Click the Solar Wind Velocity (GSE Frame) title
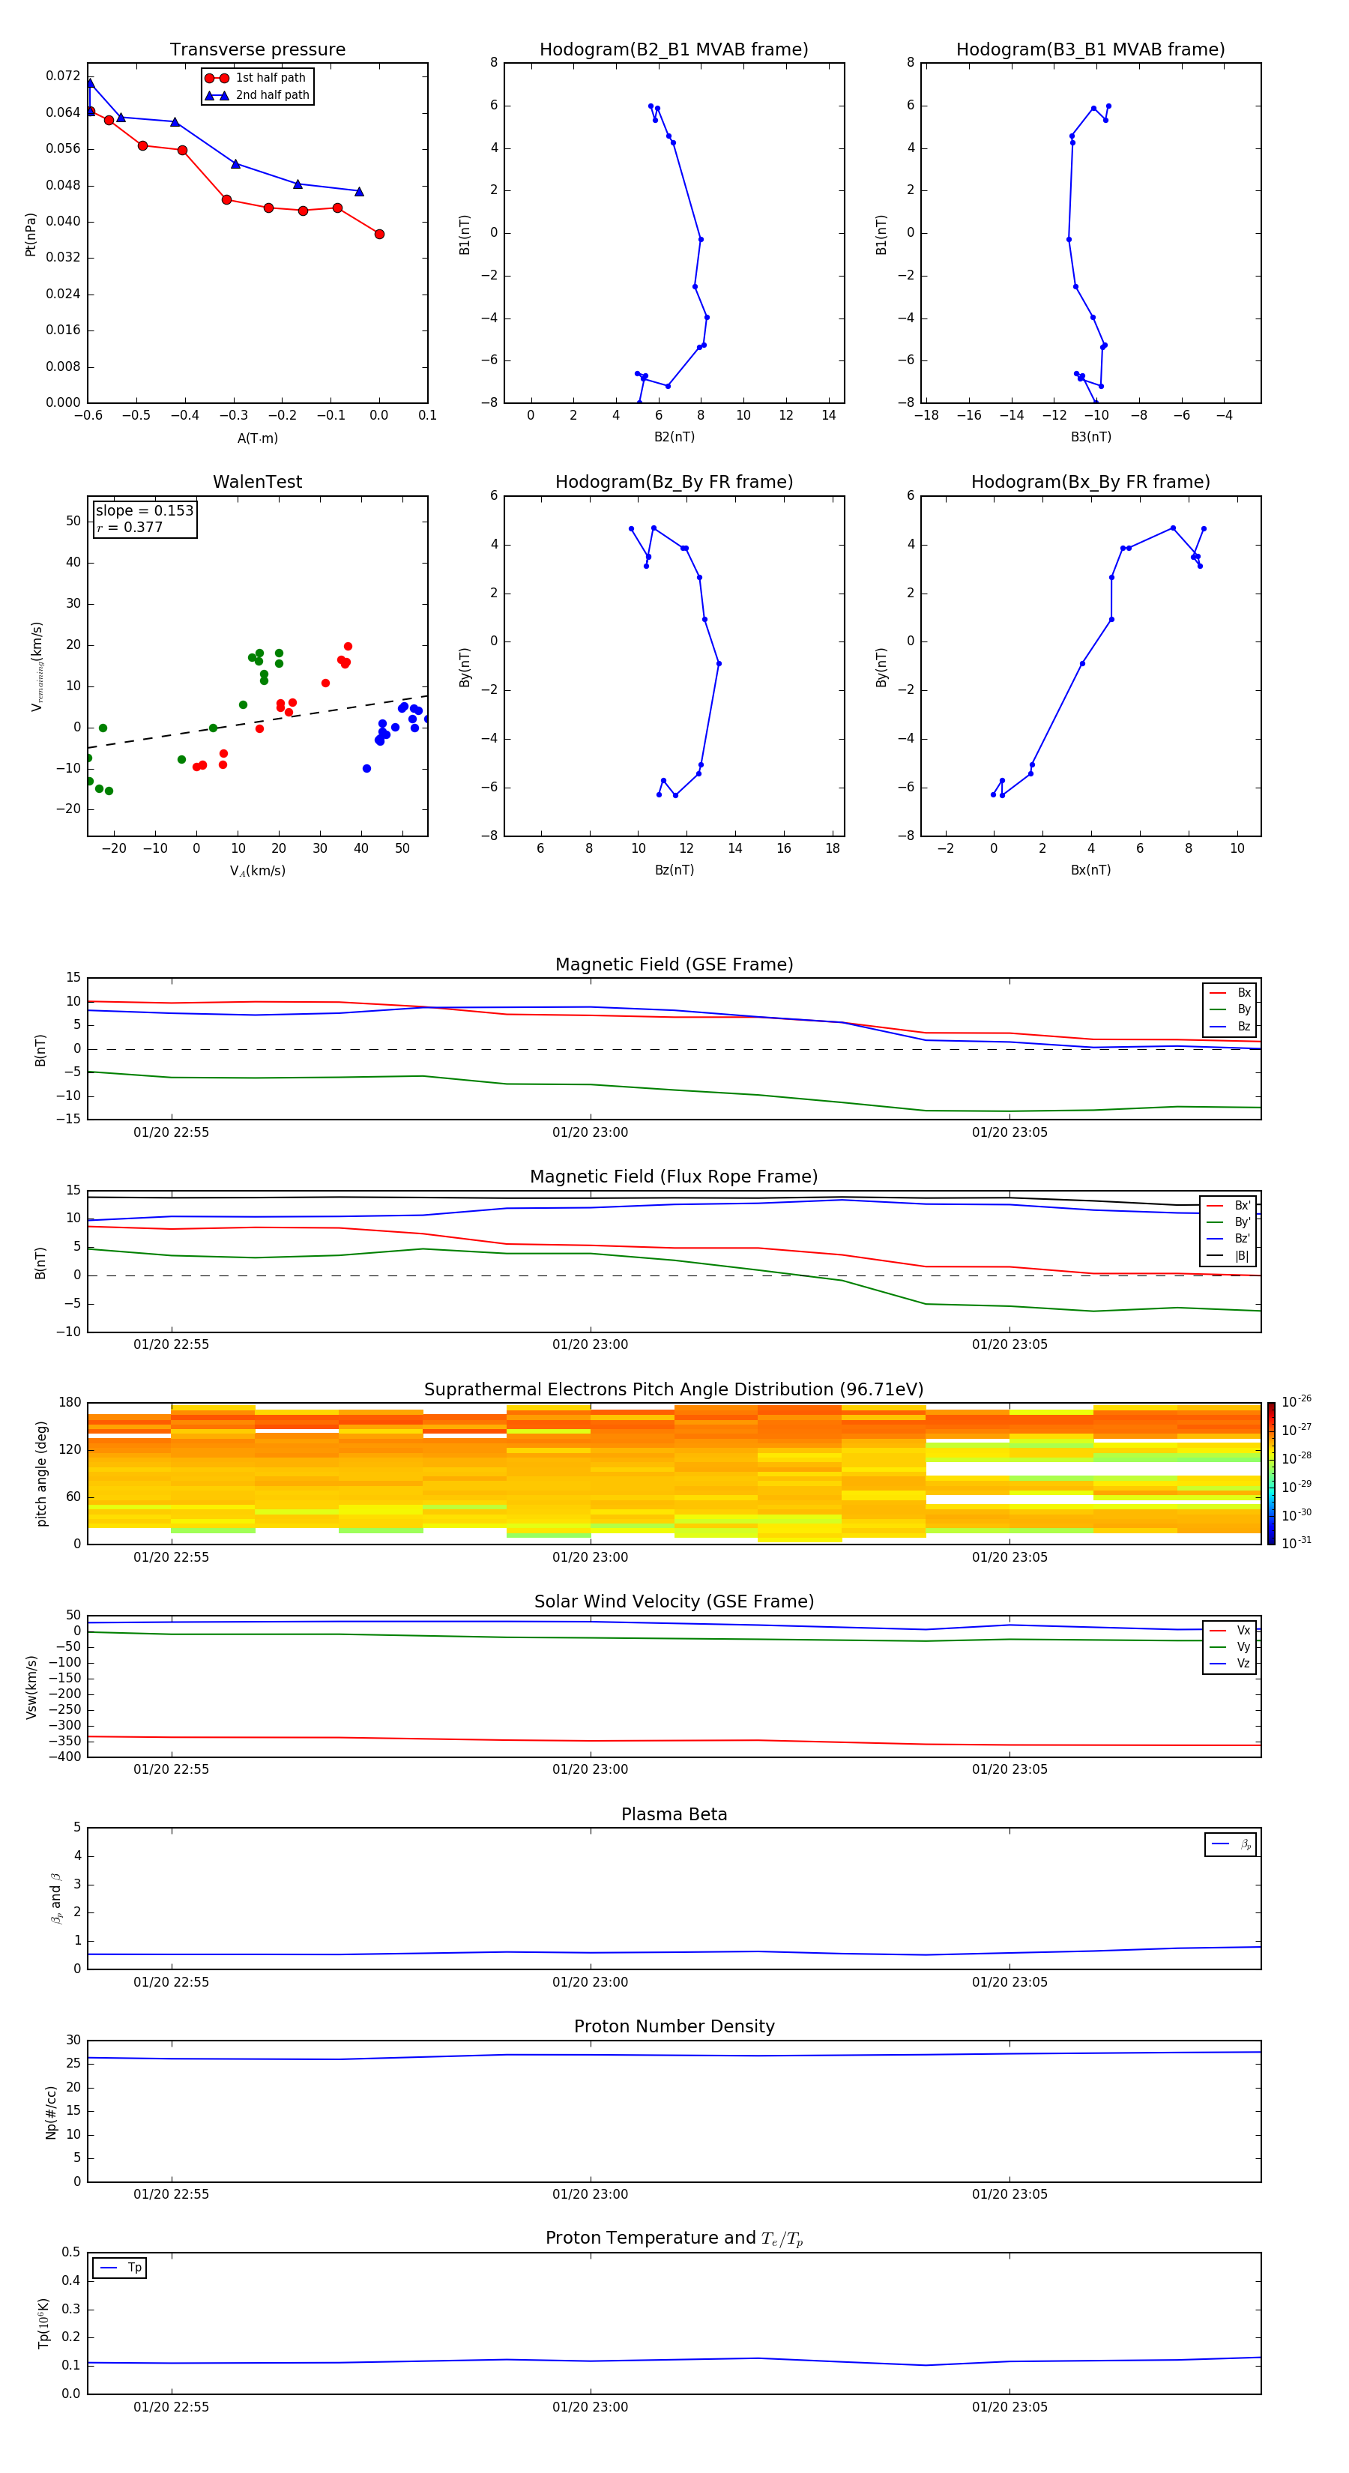Screen dimensions: 1349x2473 coord(674,1602)
